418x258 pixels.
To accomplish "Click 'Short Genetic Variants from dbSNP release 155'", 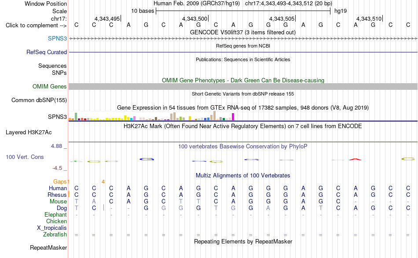I will tap(243, 94).
